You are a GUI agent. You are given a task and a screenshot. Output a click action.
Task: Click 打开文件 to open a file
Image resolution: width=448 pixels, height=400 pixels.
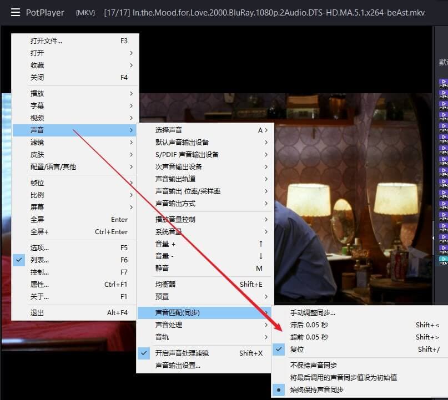(x=46, y=40)
